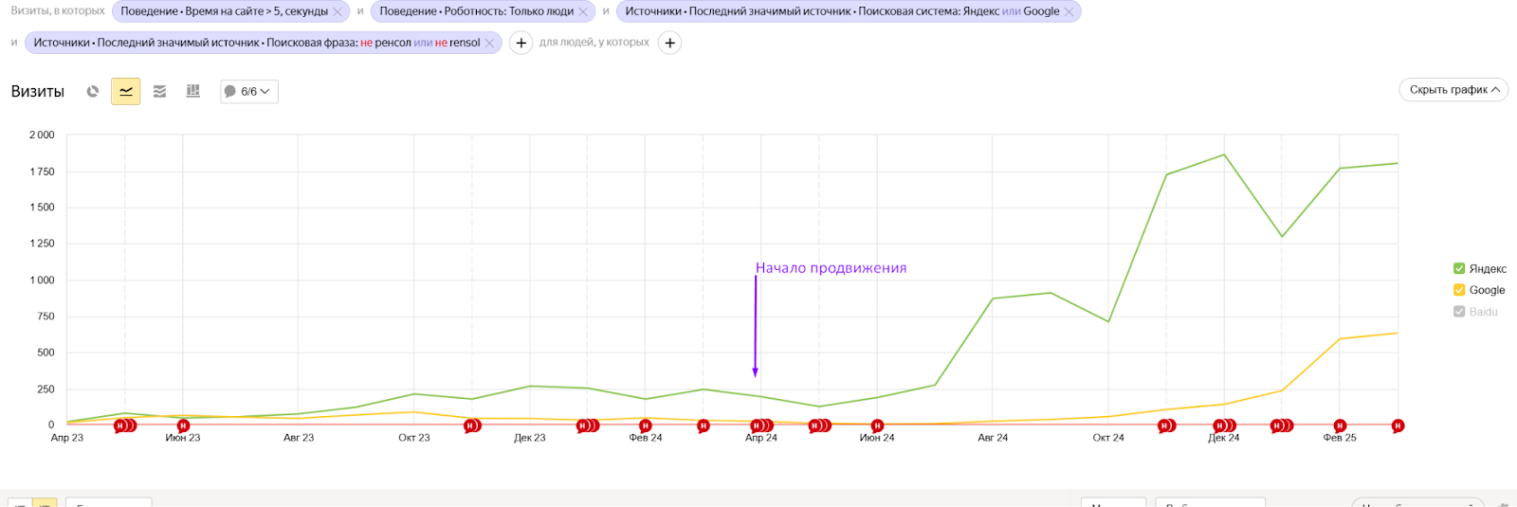The image size is (1517, 507).
Task: Open annotation markers between Апр 23 and Июн 23
Action: pyautogui.click(x=125, y=426)
